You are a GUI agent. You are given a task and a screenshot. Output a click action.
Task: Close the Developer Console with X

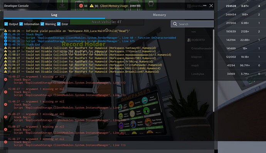point(211,6)
